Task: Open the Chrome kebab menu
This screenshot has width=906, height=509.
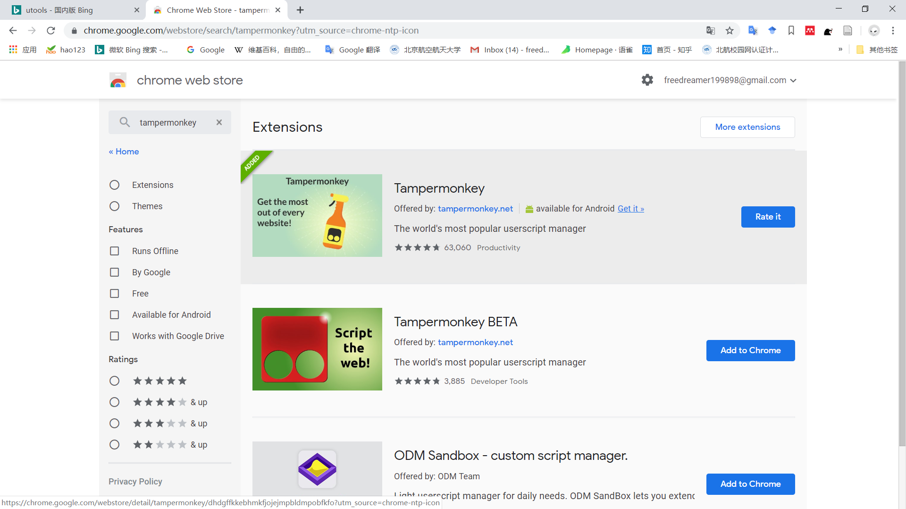Action: coord(893,31)
